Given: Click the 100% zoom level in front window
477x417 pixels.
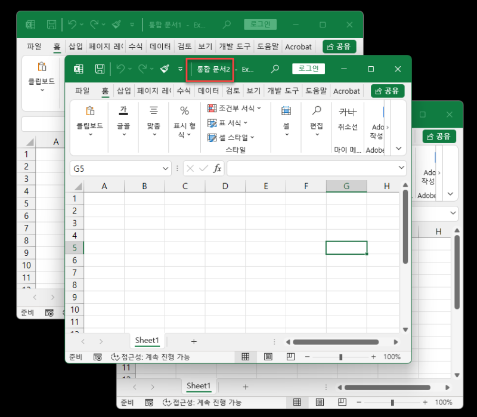Looking at the screenshot, I should (x=392, y=357).
